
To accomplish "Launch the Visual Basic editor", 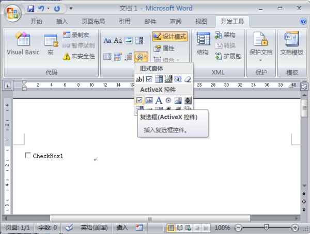I will (x=23, y=43).
